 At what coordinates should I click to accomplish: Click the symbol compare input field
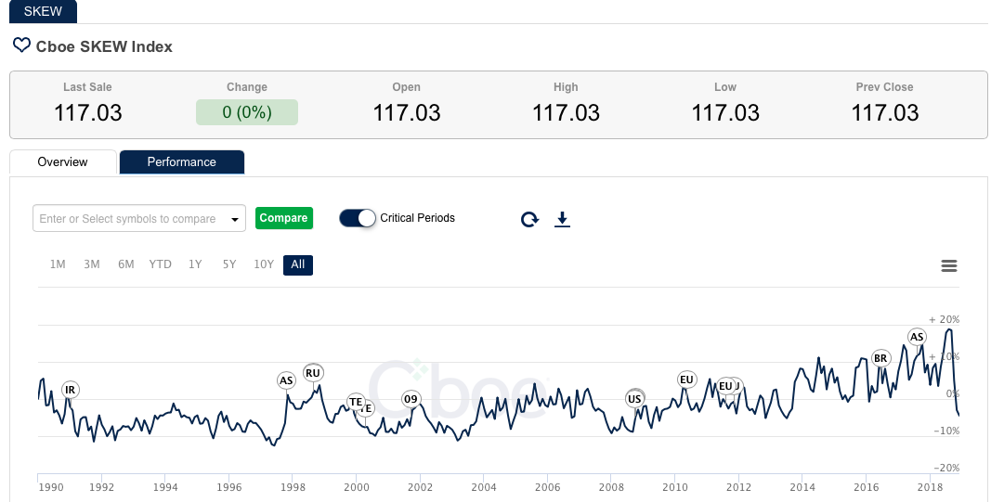coord(127,219)
